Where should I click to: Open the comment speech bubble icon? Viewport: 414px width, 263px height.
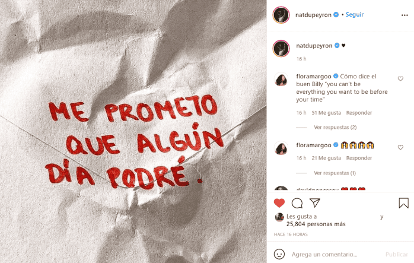pos(297,203)
